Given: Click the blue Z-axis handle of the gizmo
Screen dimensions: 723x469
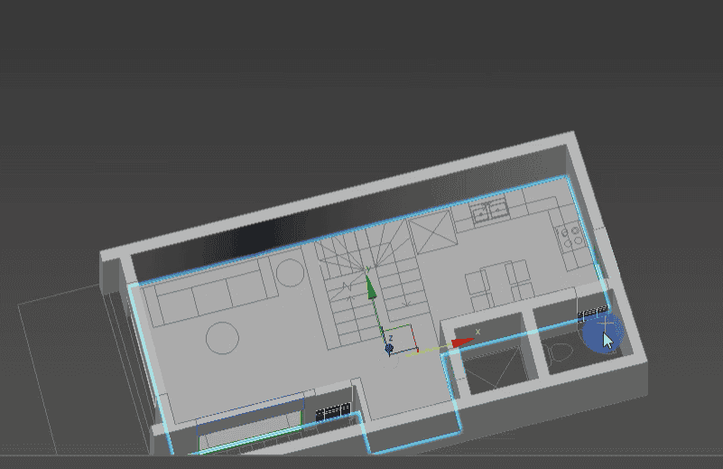Looking at the screenshot, I should click(x=389, y=348).
